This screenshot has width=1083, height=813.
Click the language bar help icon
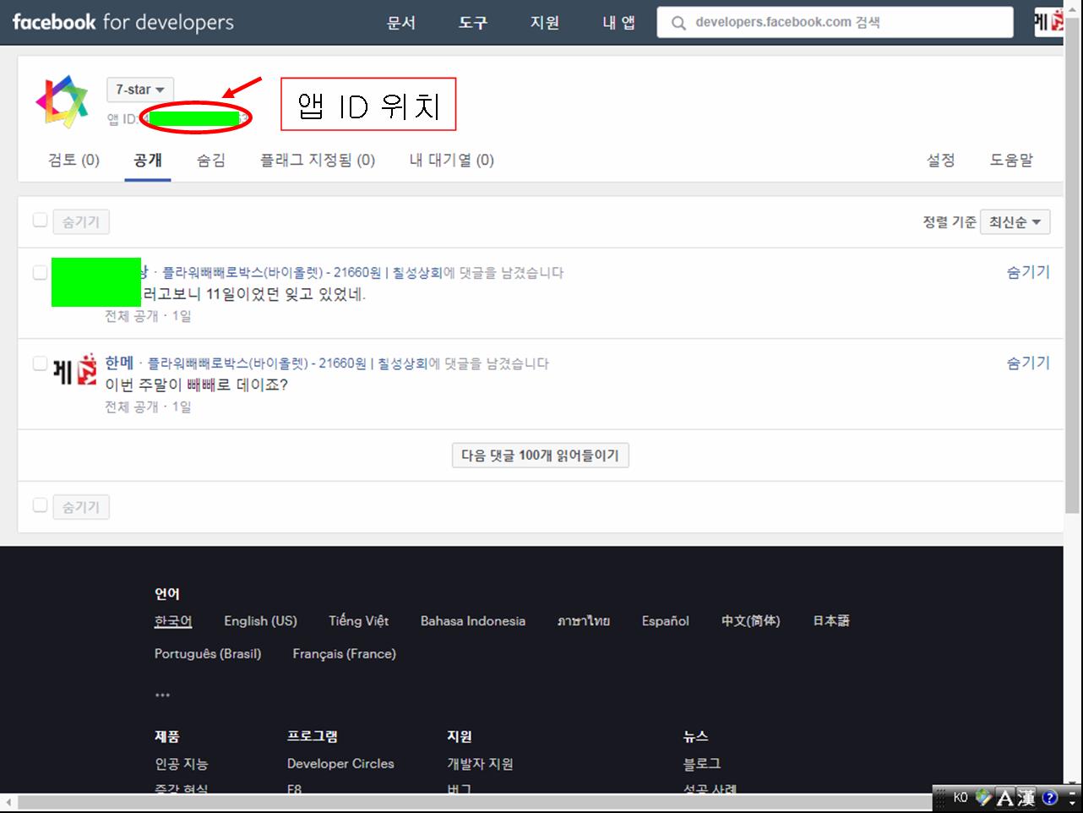click(1050, 797)
